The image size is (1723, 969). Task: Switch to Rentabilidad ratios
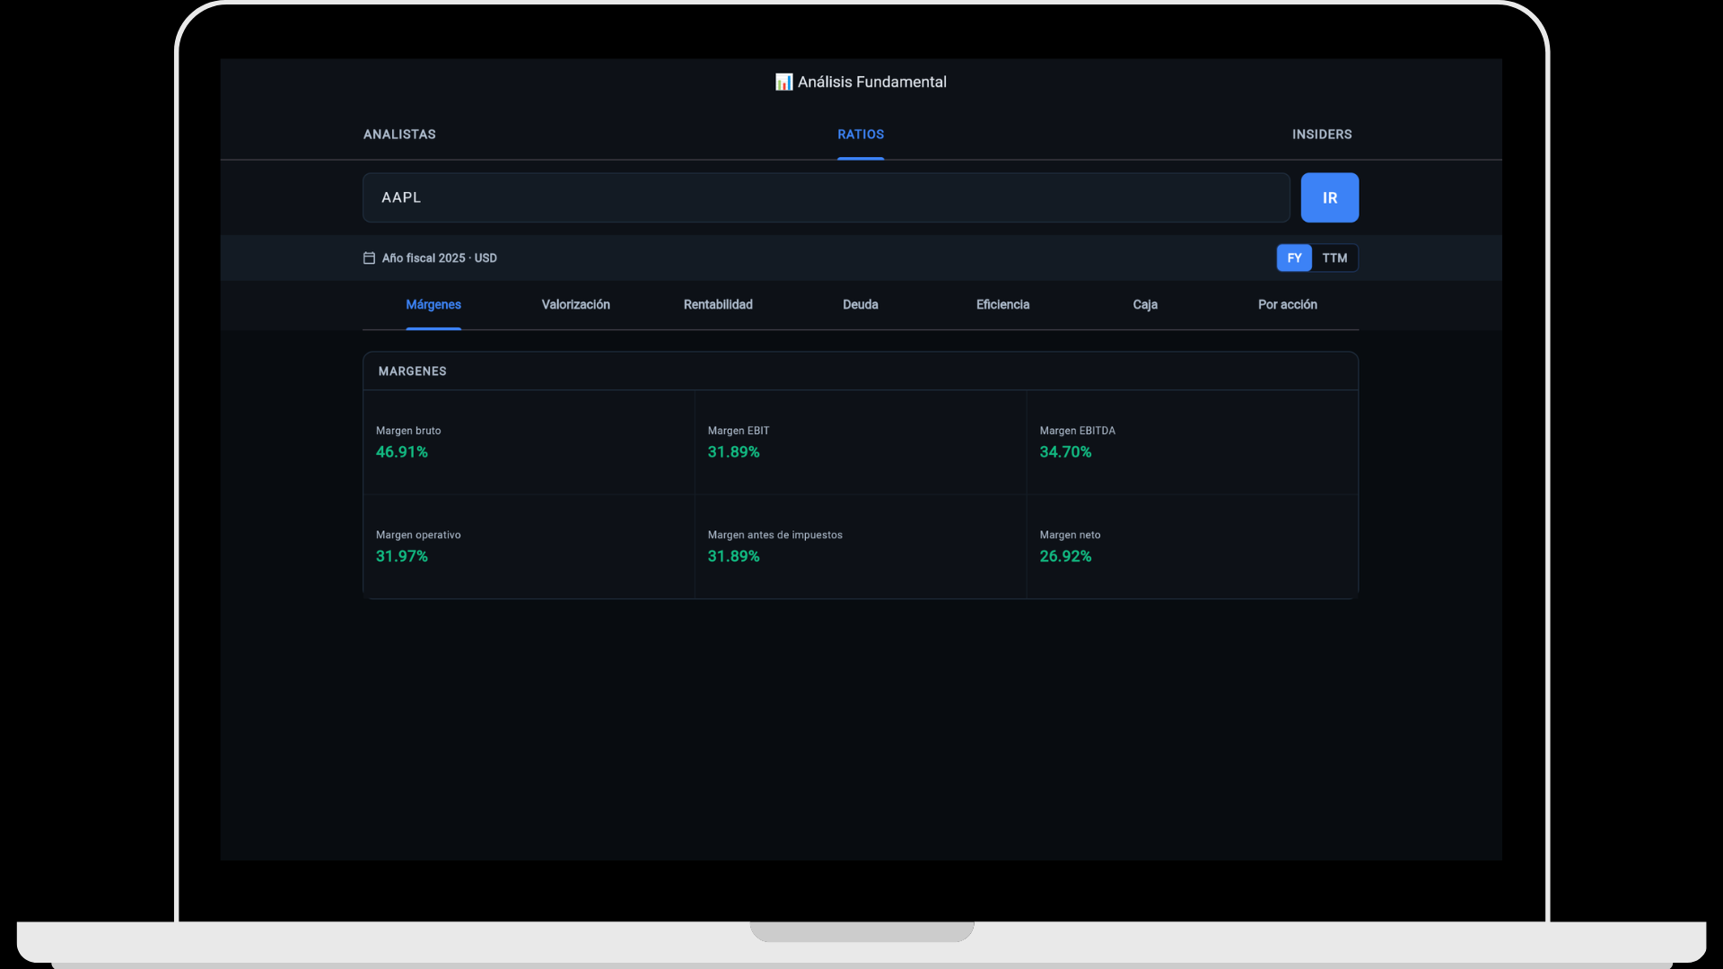(x=718, y=305)
